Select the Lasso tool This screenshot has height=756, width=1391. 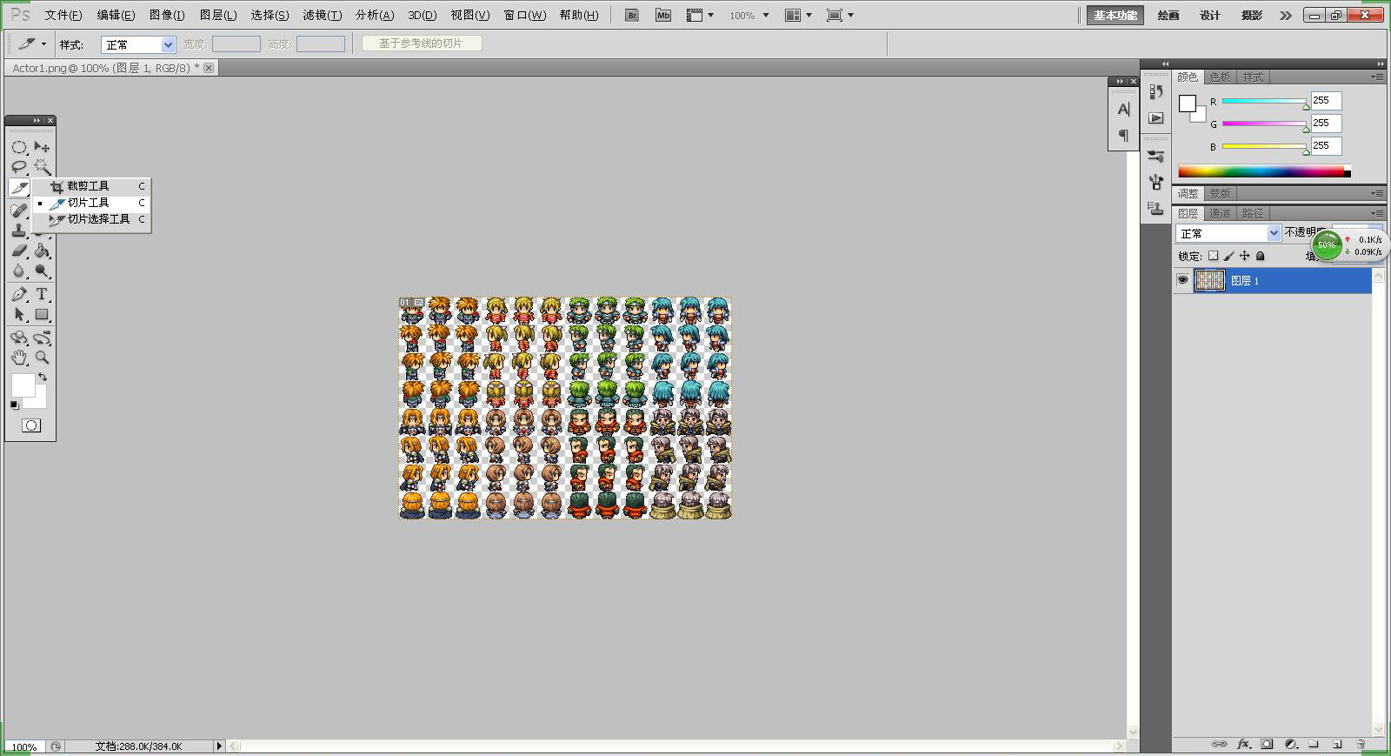(x=19, y=167)
